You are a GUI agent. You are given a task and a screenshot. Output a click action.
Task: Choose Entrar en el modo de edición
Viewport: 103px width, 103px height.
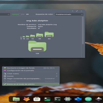(x=31, y=84)
